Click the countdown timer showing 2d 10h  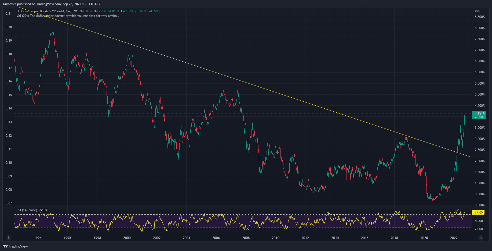[479, 117]
